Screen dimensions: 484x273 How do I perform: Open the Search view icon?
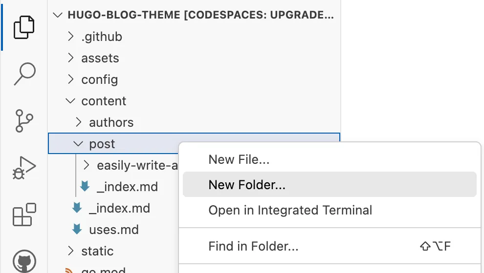(x=24, y=74)
